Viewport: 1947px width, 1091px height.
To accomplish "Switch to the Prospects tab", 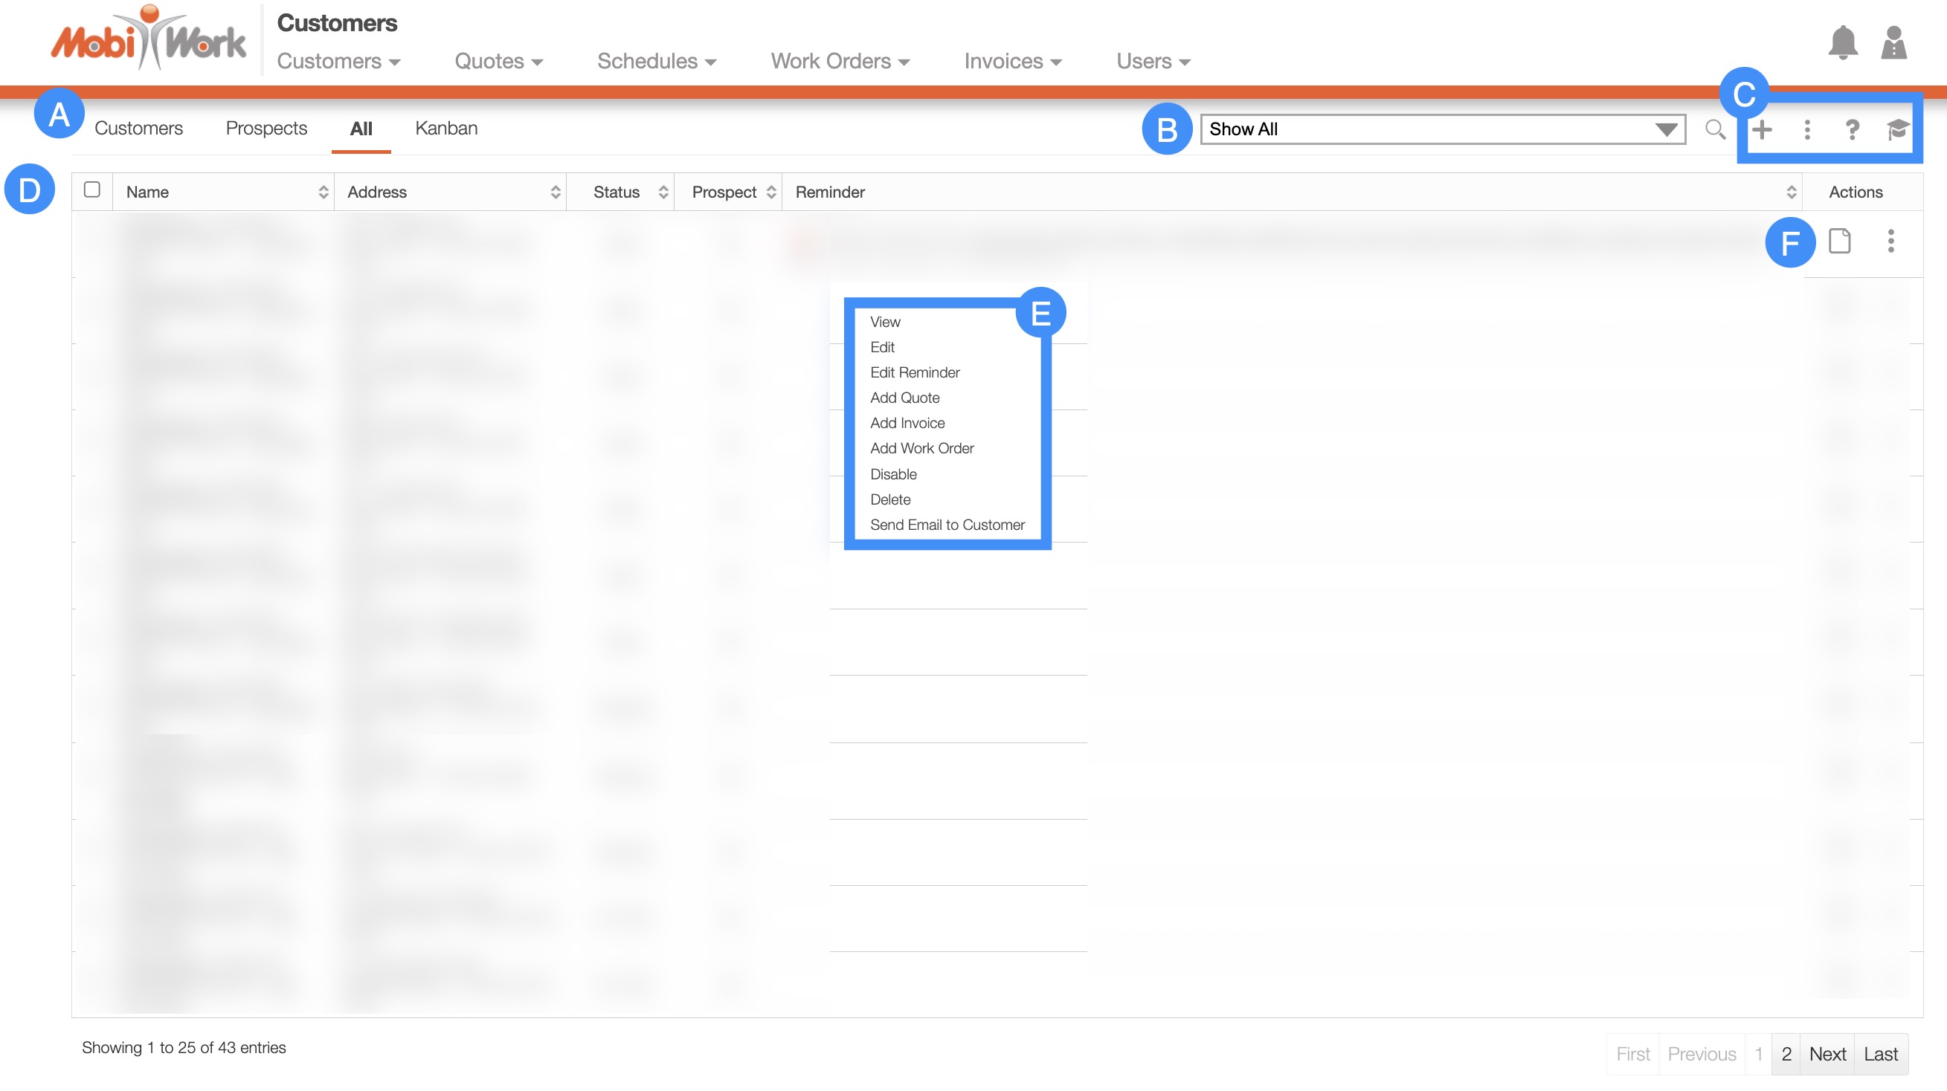I will click(x=266, y=129).
